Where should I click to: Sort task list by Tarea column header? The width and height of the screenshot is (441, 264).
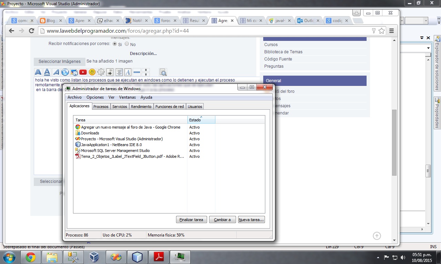130,120
